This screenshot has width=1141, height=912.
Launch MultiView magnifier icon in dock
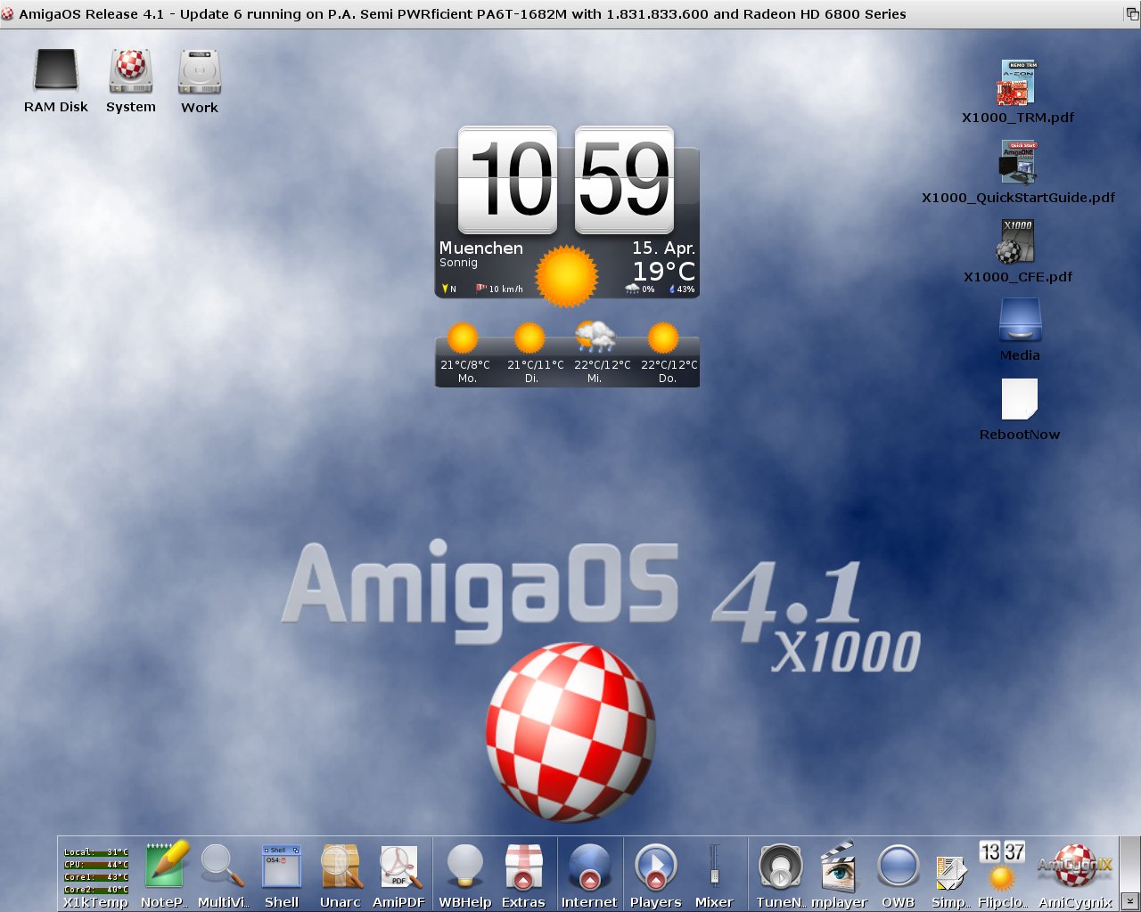point(221,867)
